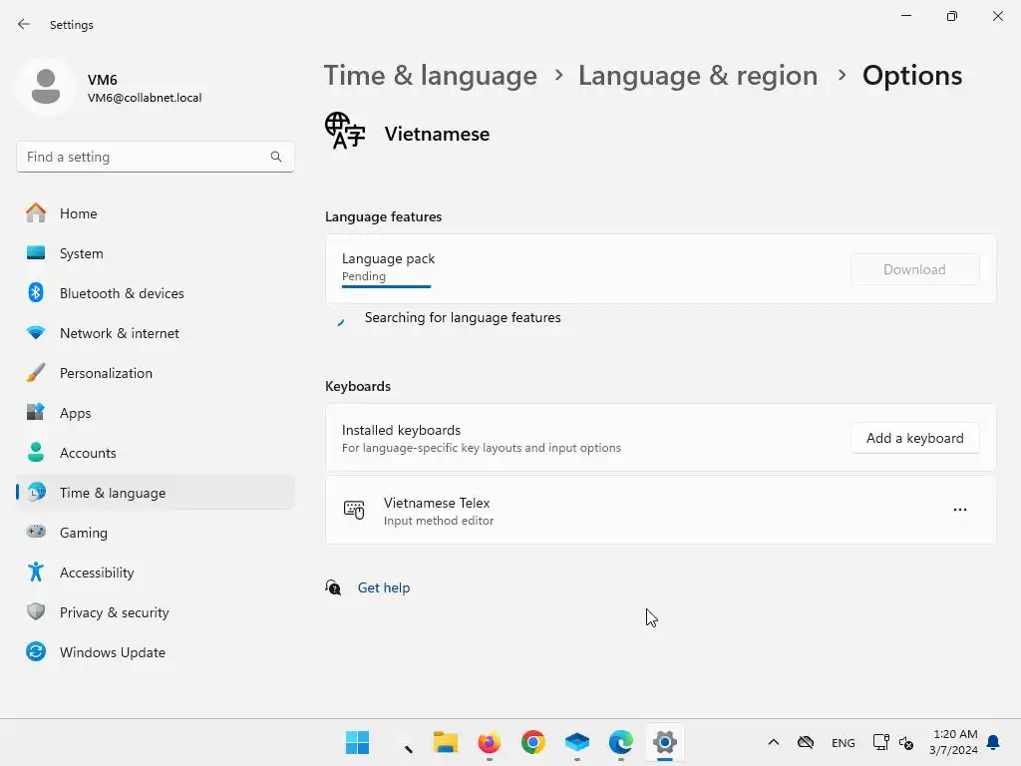Open the Get help link
The image size is (1021, 766).
[x=384, y=587]
